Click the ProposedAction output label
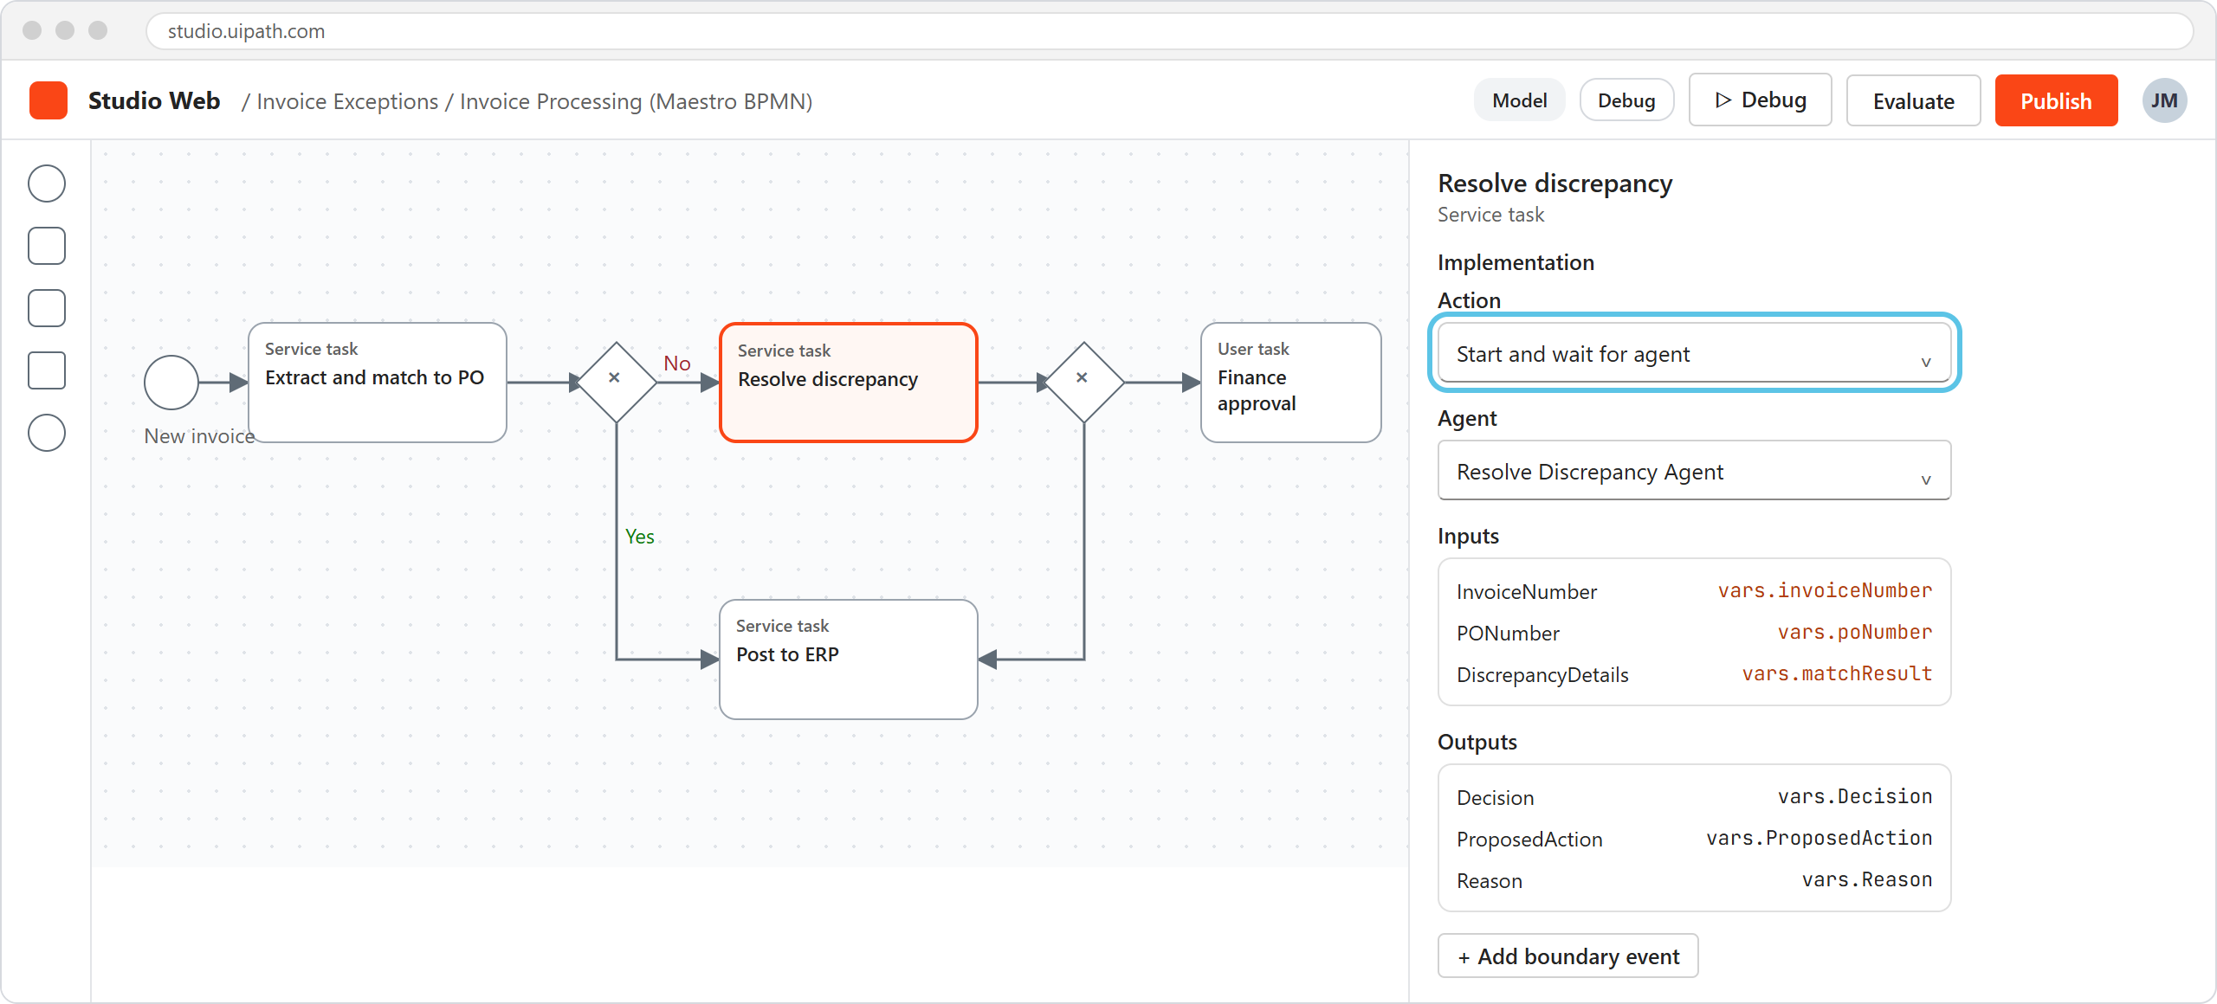 point(1529,840)
